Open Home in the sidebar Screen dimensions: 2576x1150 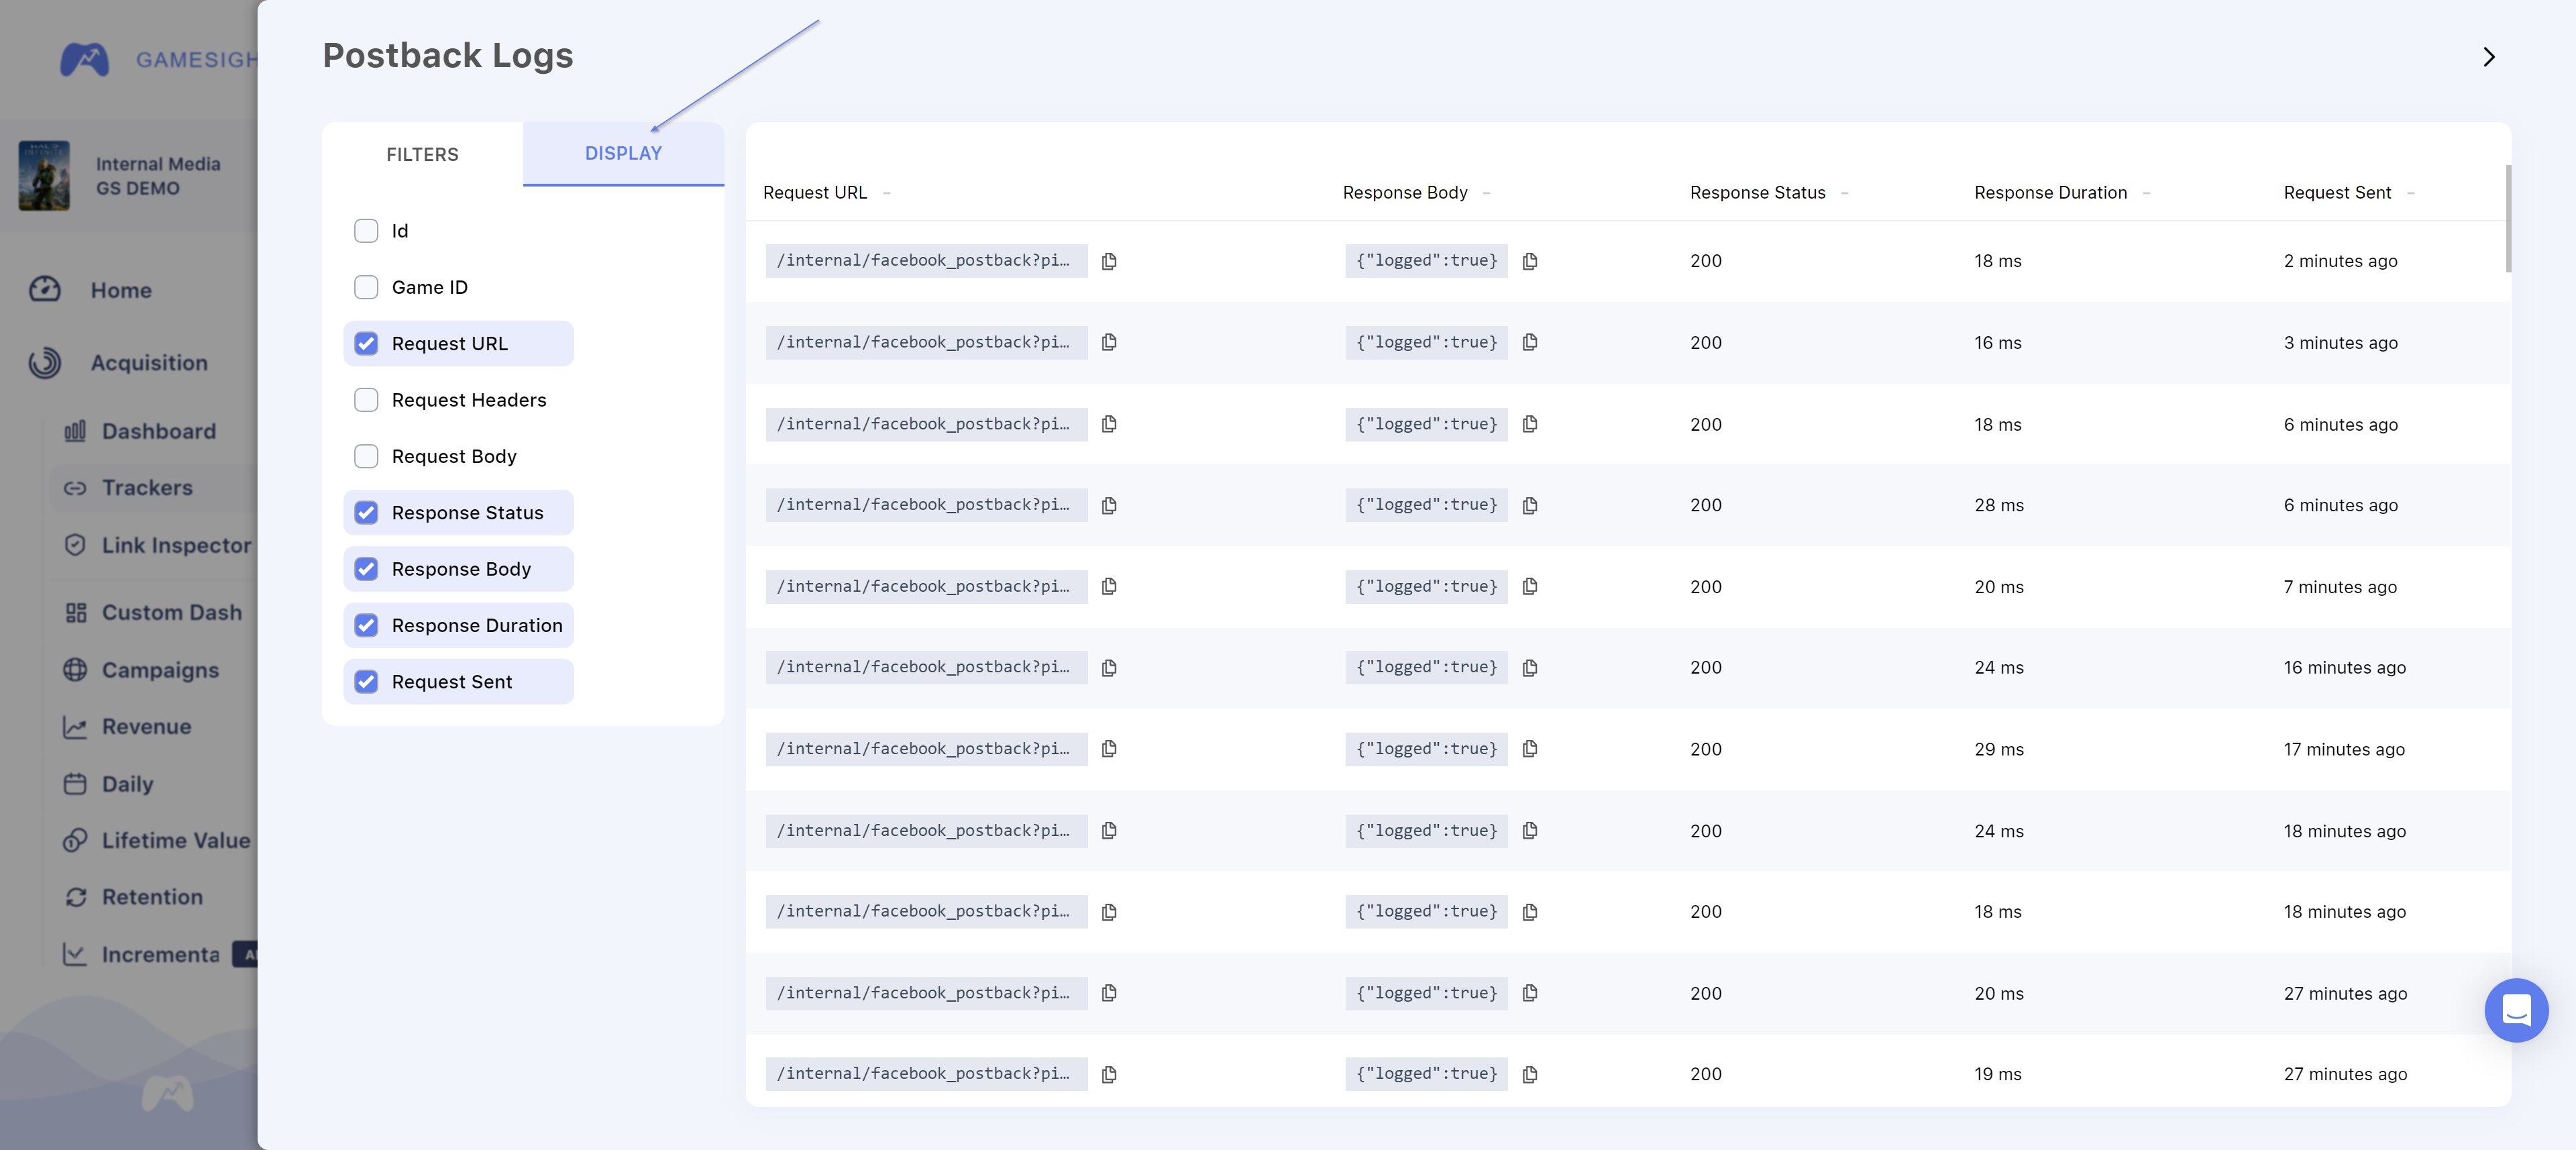point(121,290)
